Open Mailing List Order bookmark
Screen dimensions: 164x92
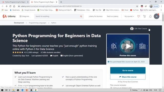coord(64,10)
